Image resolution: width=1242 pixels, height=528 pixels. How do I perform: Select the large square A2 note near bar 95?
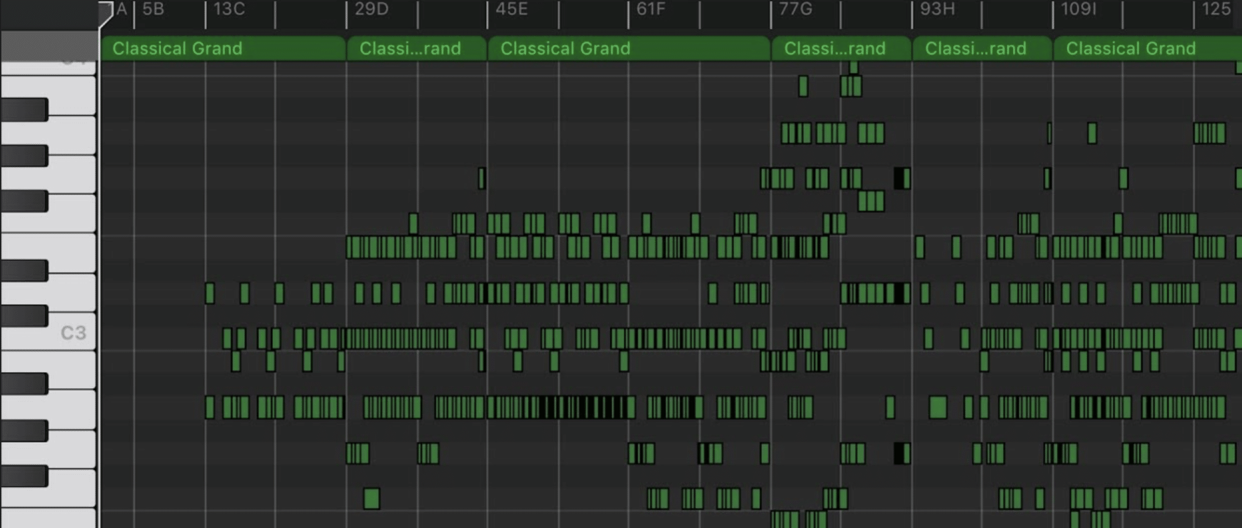[938, 407]
